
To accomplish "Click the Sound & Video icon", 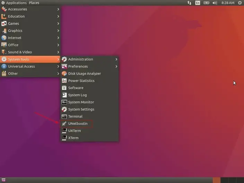I will click(x=4, y=52).
